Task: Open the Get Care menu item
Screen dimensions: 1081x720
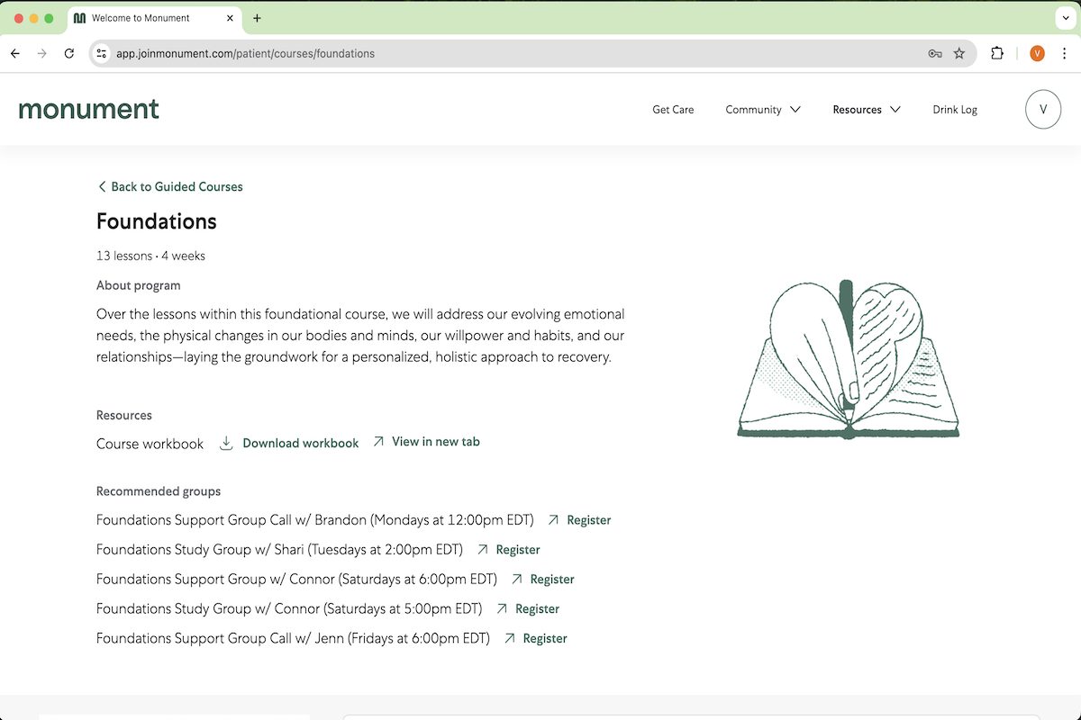Action: (x=673, y=110)
